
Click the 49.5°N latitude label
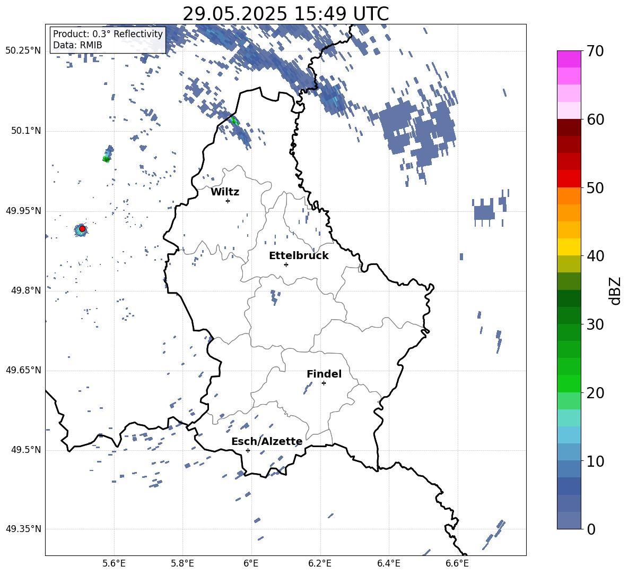(26, 450)
